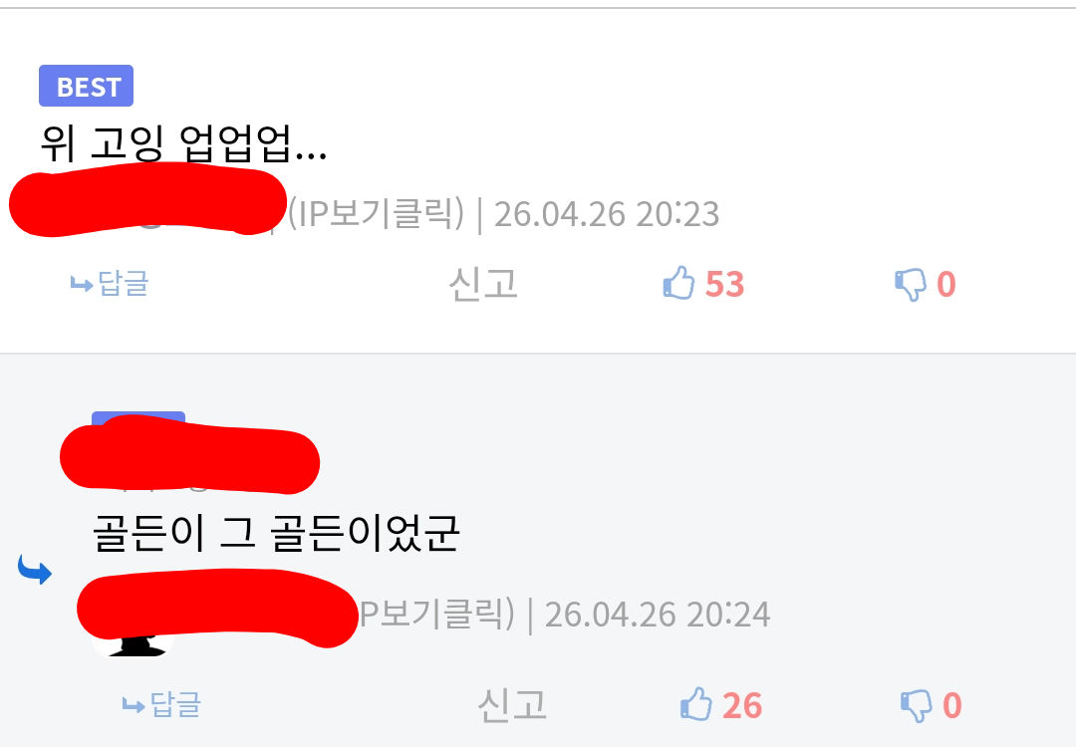Click the BEST badge above 위 고잉 comment

point(86,87)
